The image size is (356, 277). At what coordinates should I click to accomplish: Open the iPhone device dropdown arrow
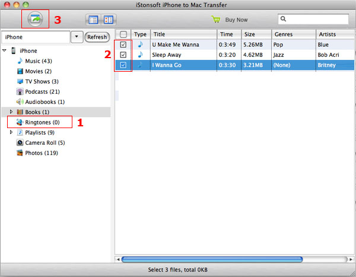77,37
